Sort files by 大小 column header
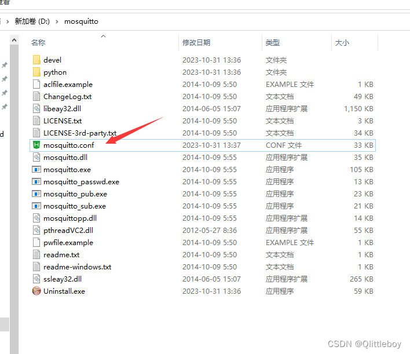The width and height of the screenshot is (410, 354). (342, 42)
